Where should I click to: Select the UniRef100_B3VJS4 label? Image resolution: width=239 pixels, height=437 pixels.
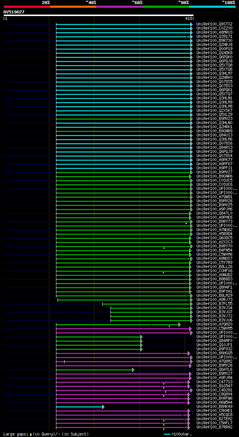(214, 308)
